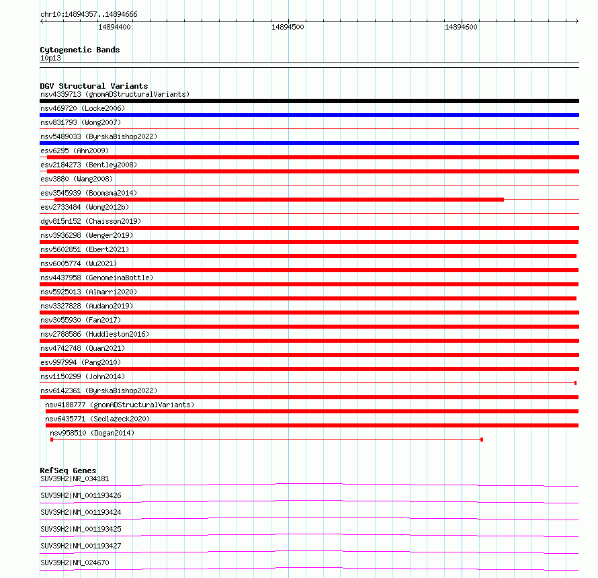
Task: Click the nsv5925013 (Almarri2020) label
Action: point(89,292)
